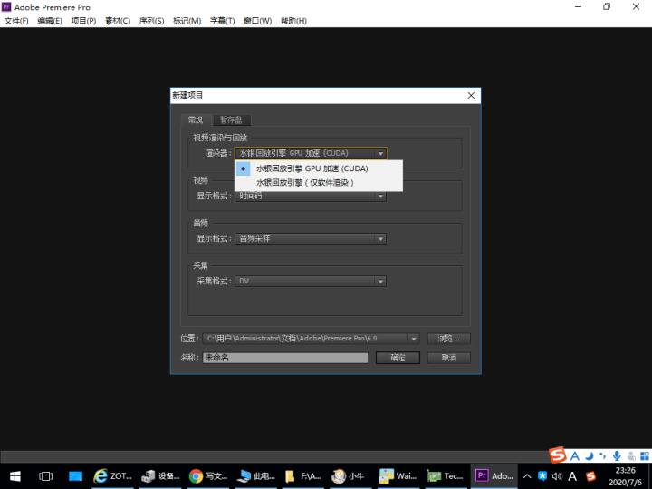Viewport: 652px width, 489px height.
Task: Open the 采集格式 DV dropdown
Action: 311,281
